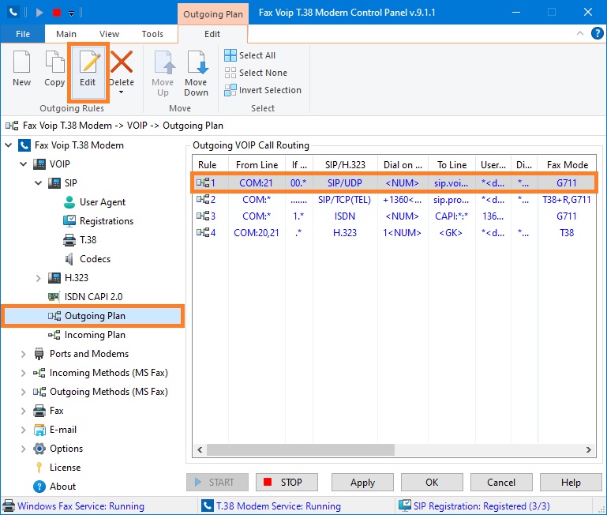
Task: Open the File menu
Action: point(23,34)
